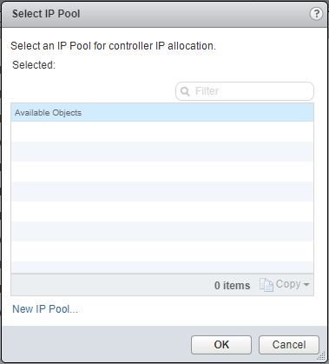Select the last partially visible list row
This screenshot has width=329, height=364.
(x=162, y=267)
